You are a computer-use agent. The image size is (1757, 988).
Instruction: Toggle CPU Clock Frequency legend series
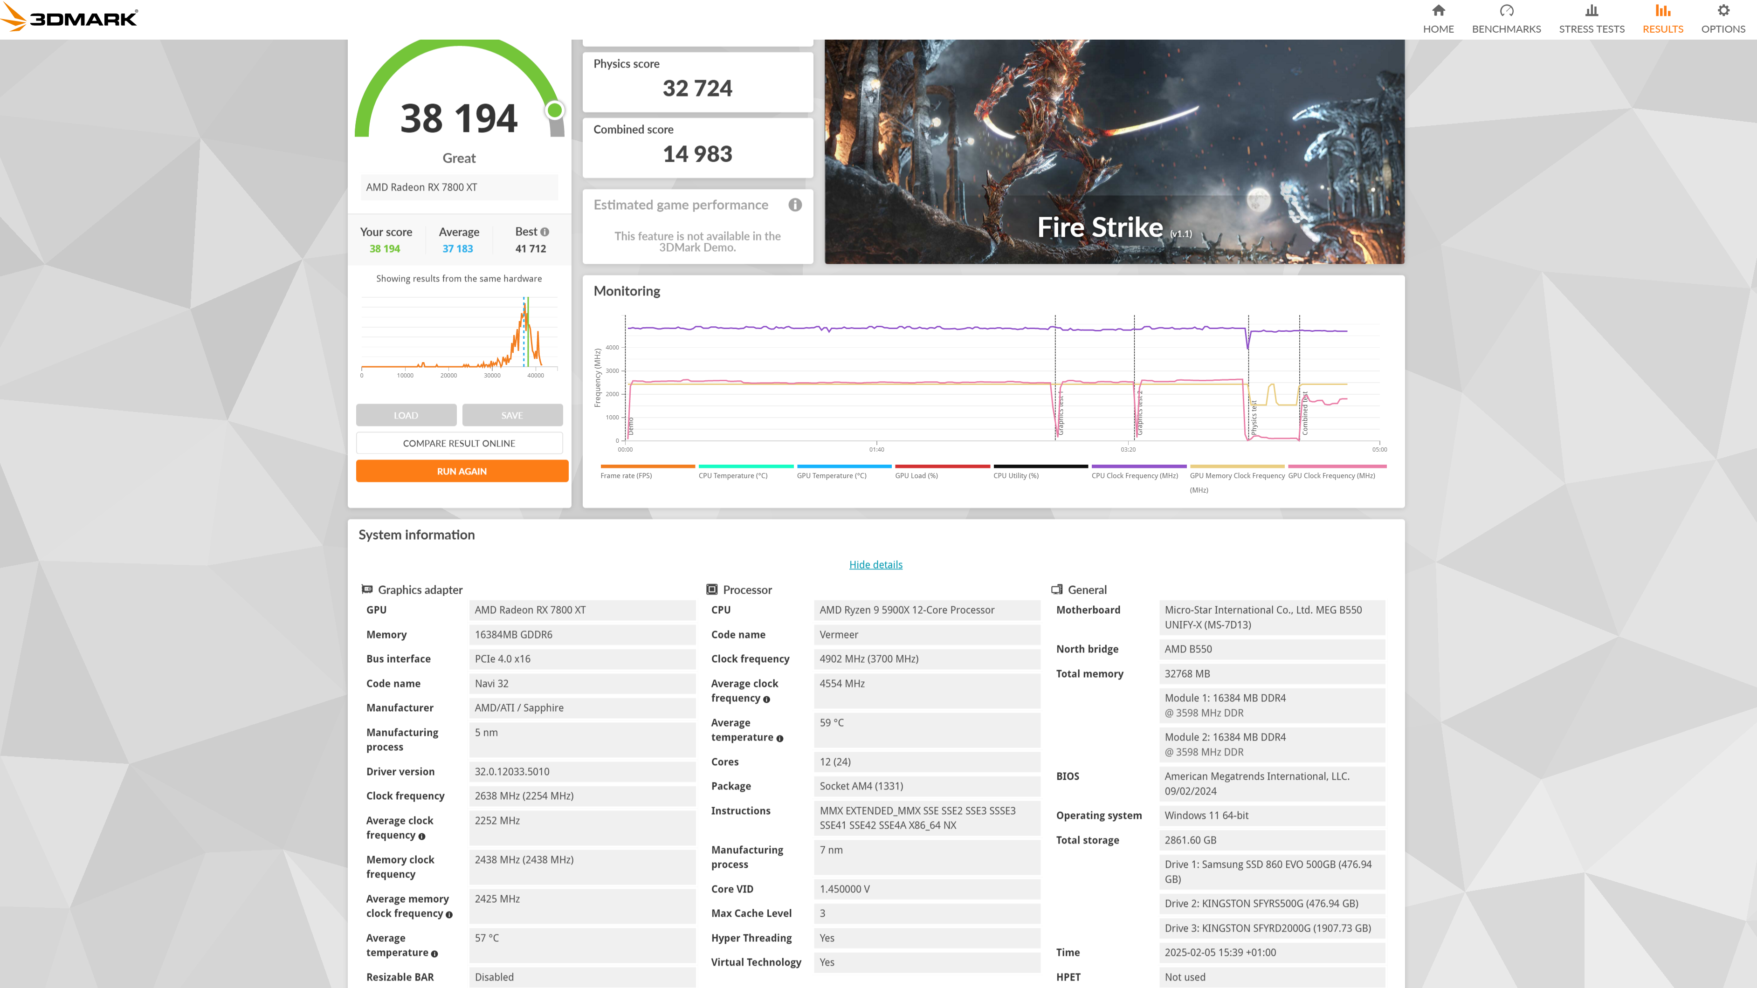pyautogui.click(x=1134, y=476)
